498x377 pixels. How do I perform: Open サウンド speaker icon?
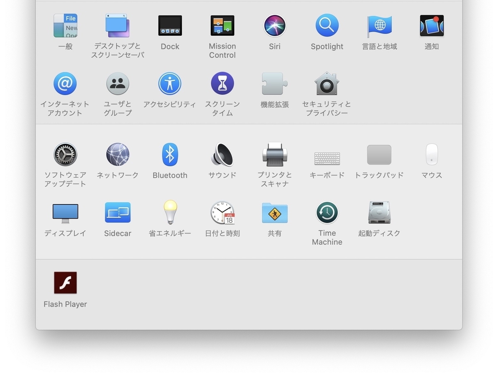coord(222,155)
